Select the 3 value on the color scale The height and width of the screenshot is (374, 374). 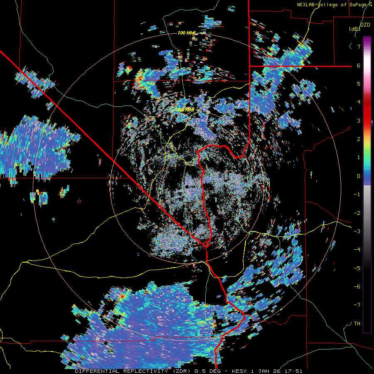(x=359, y=121)
